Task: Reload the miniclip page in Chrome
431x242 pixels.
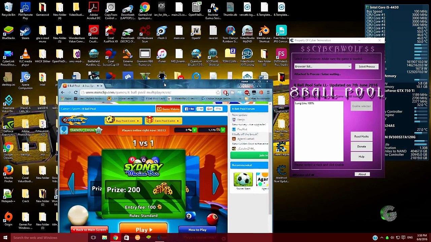Action: [76, 92]
